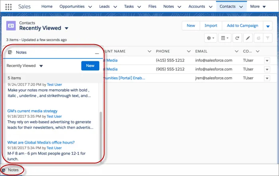Open row actions menu for jren@salesforce.com
The image size is (279, 176).
[x=267, y=78]
